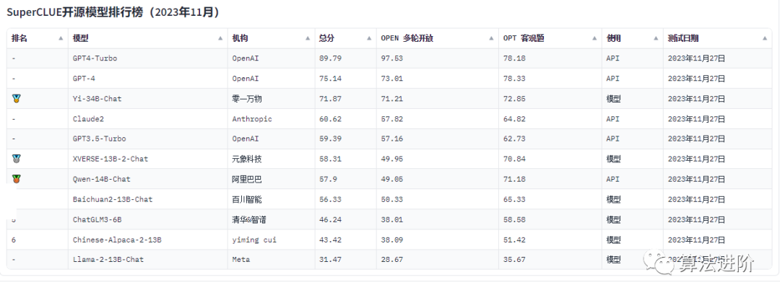Click the Meta organization cell
This screenshot has height=298, width=780.
click(271, 259)
